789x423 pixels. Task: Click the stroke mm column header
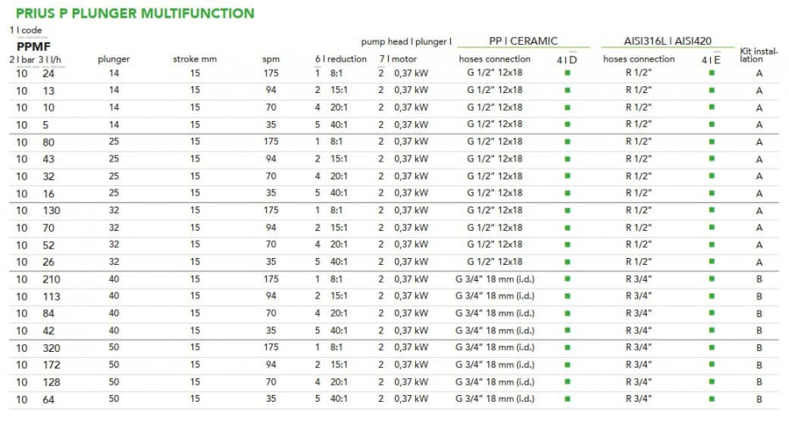tap(196, 59)
